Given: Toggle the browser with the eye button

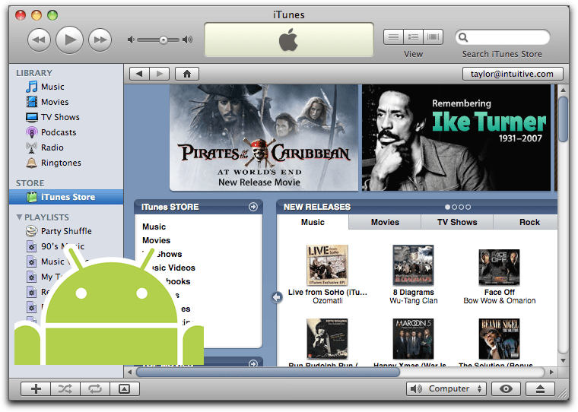Looking at the screenshot, I should click(x=506, y=388).
